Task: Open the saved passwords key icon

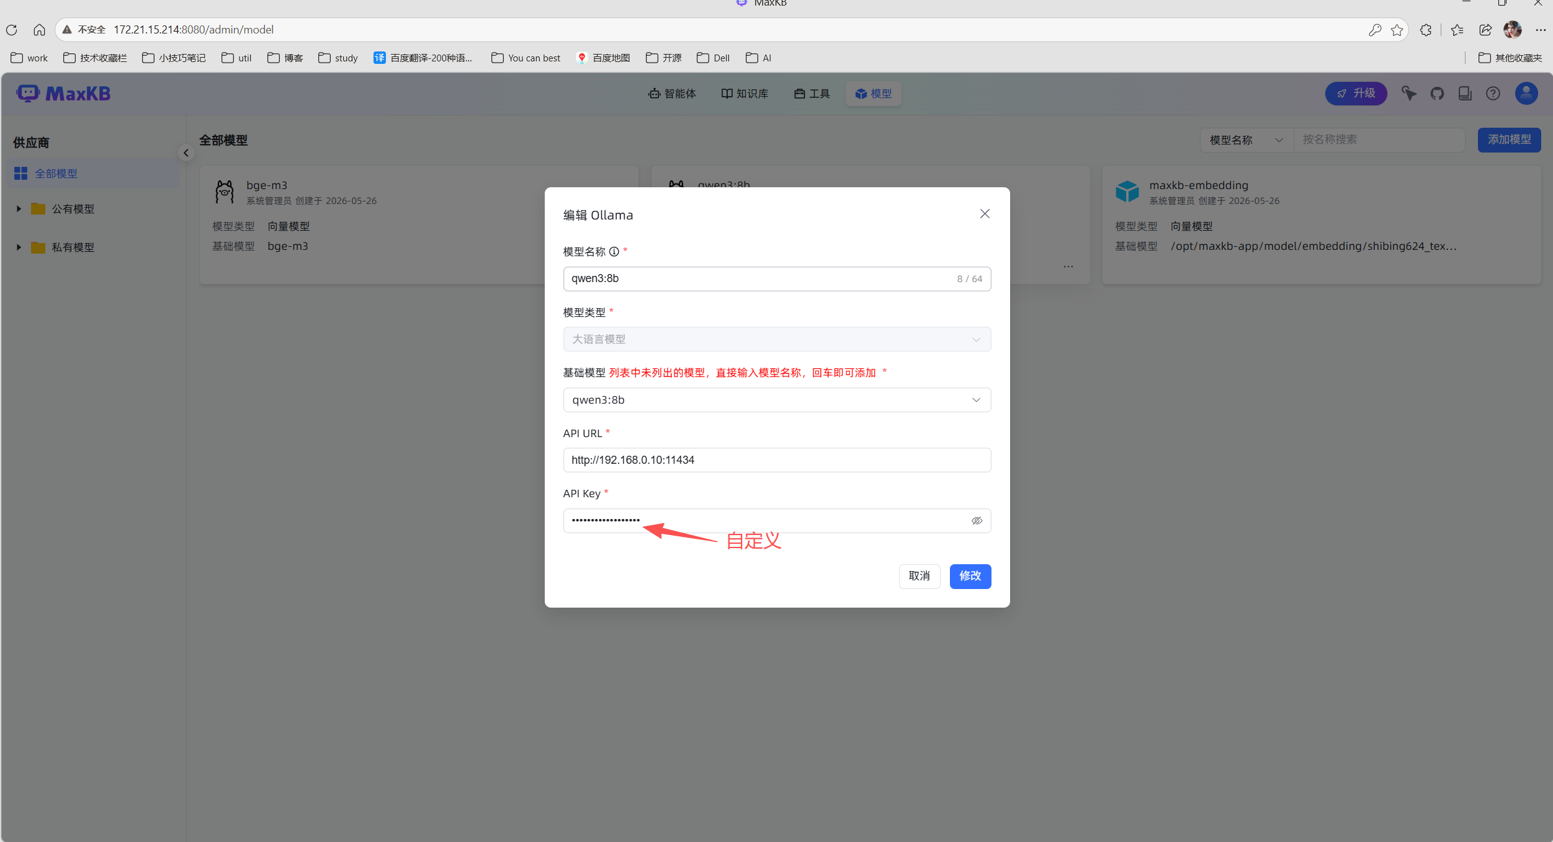Action: [1375, 30]
